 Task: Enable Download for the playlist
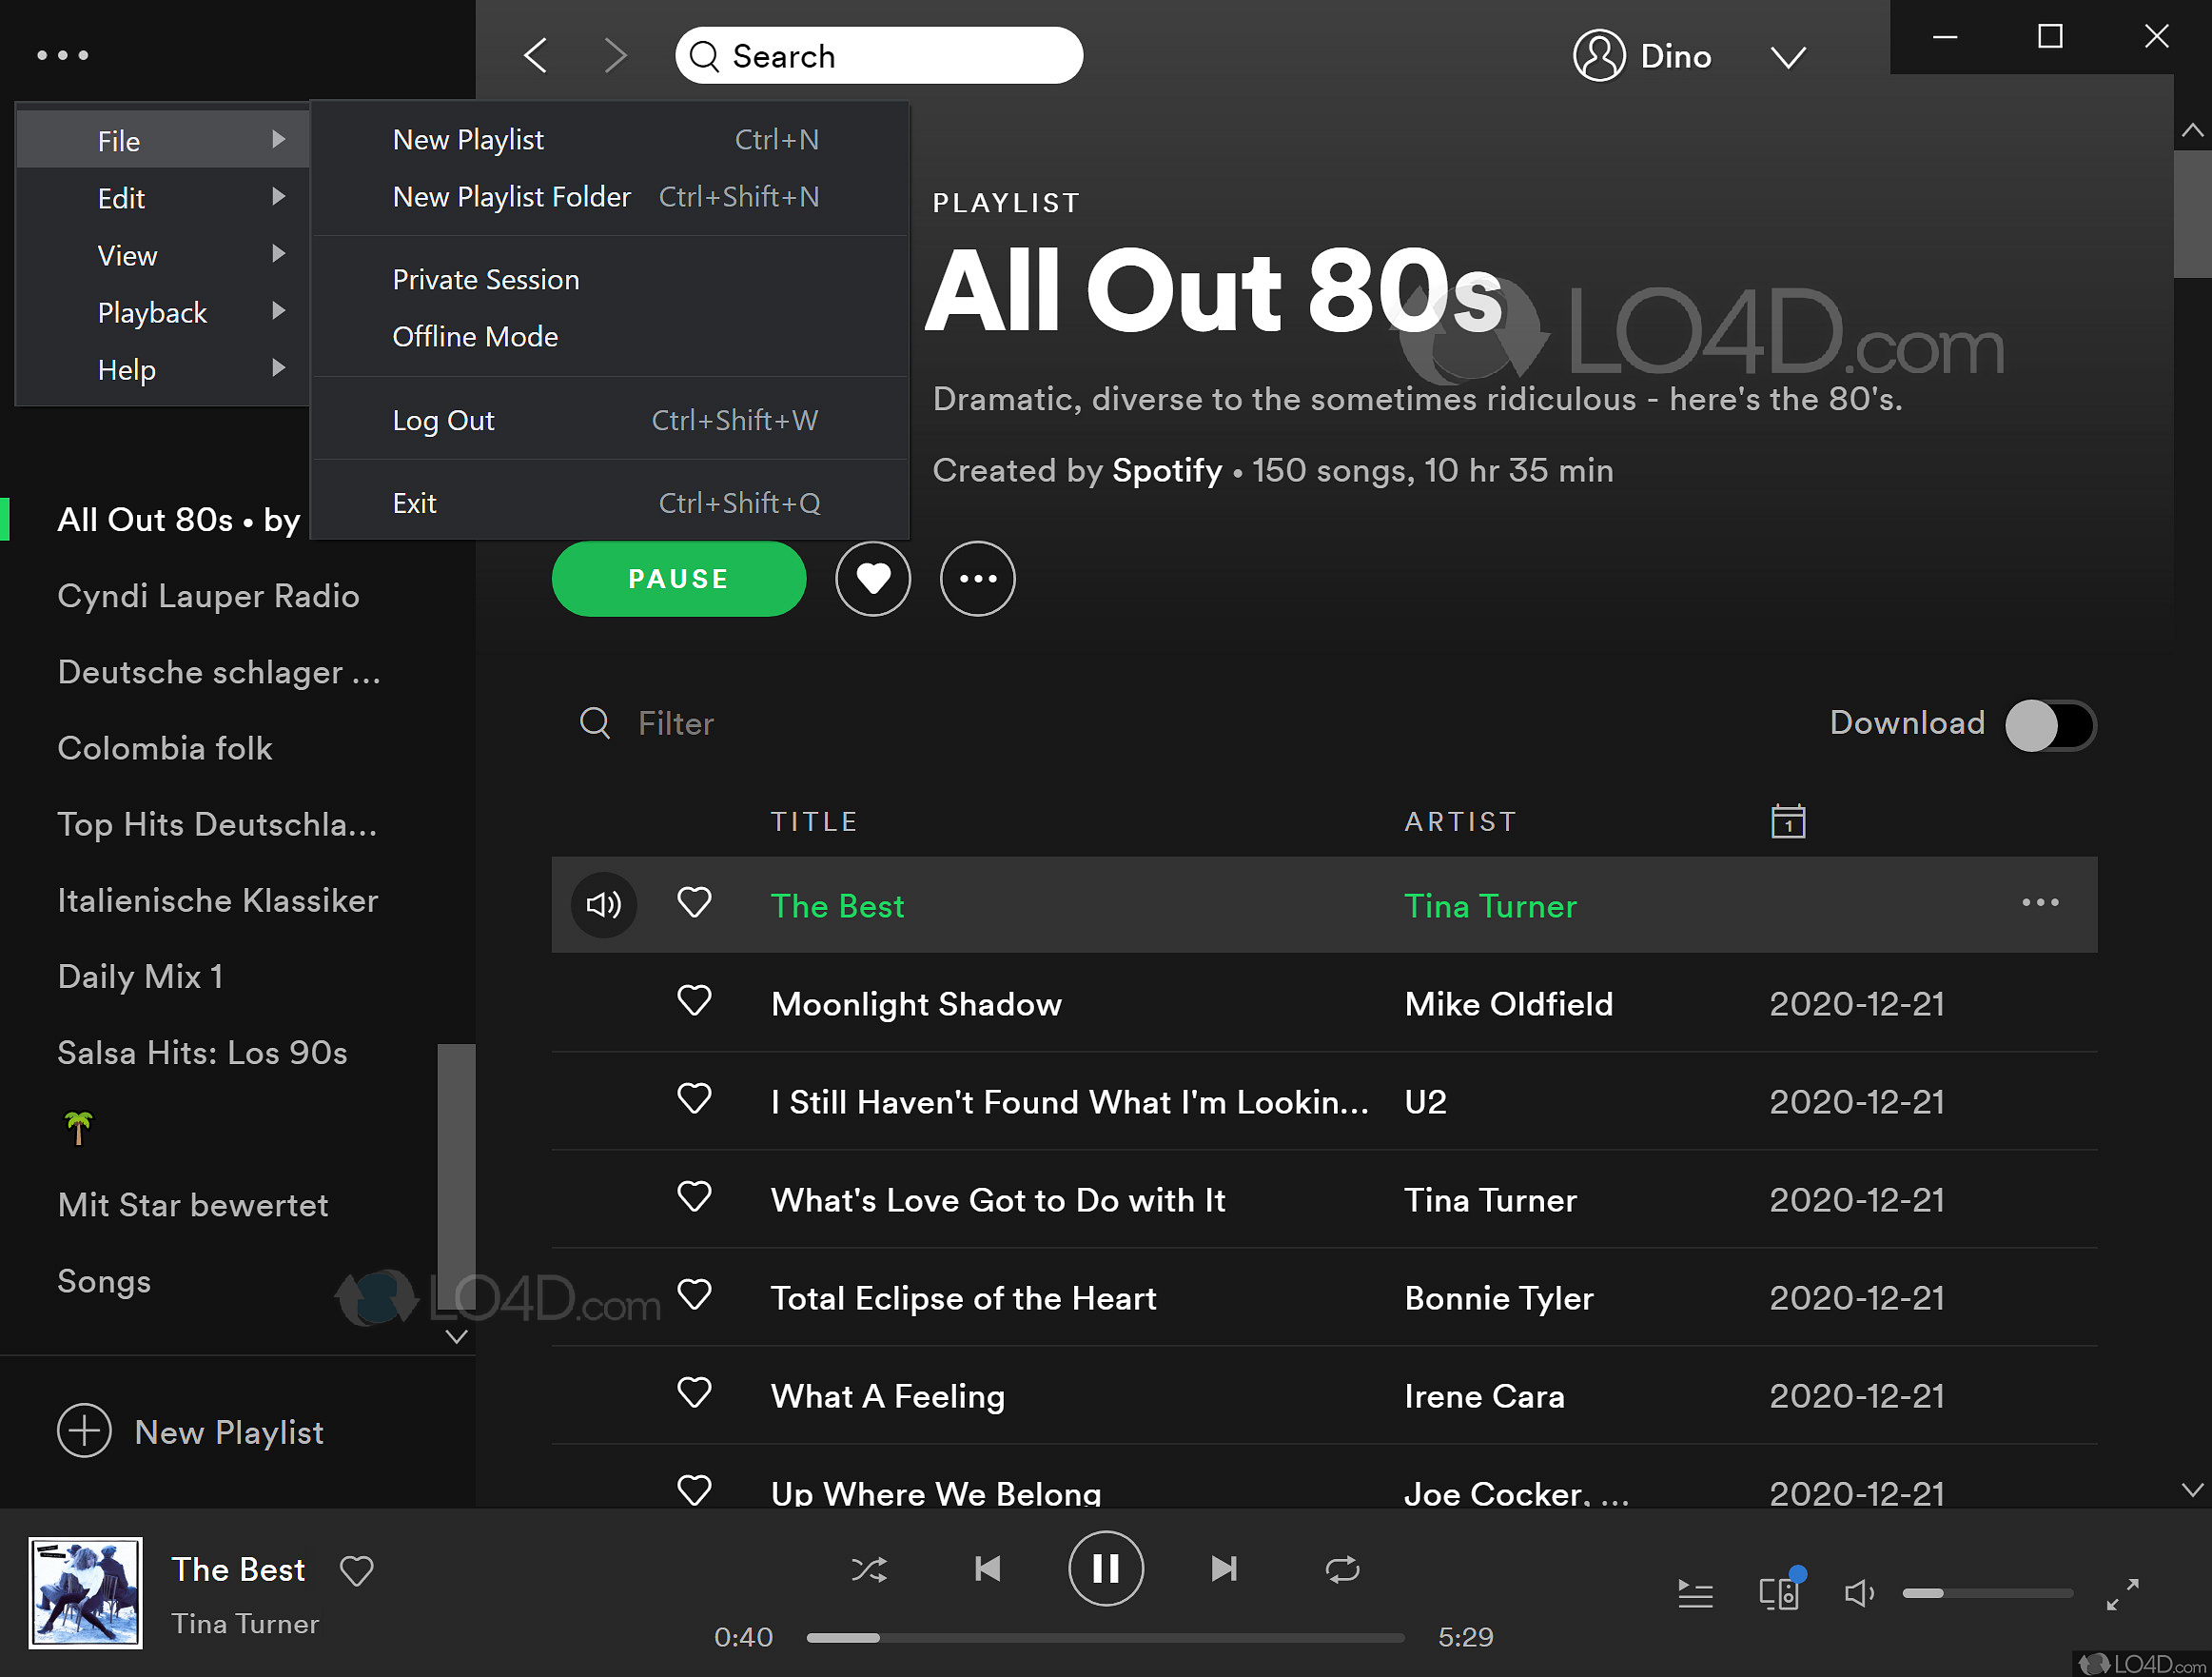tap(2050, 724)
